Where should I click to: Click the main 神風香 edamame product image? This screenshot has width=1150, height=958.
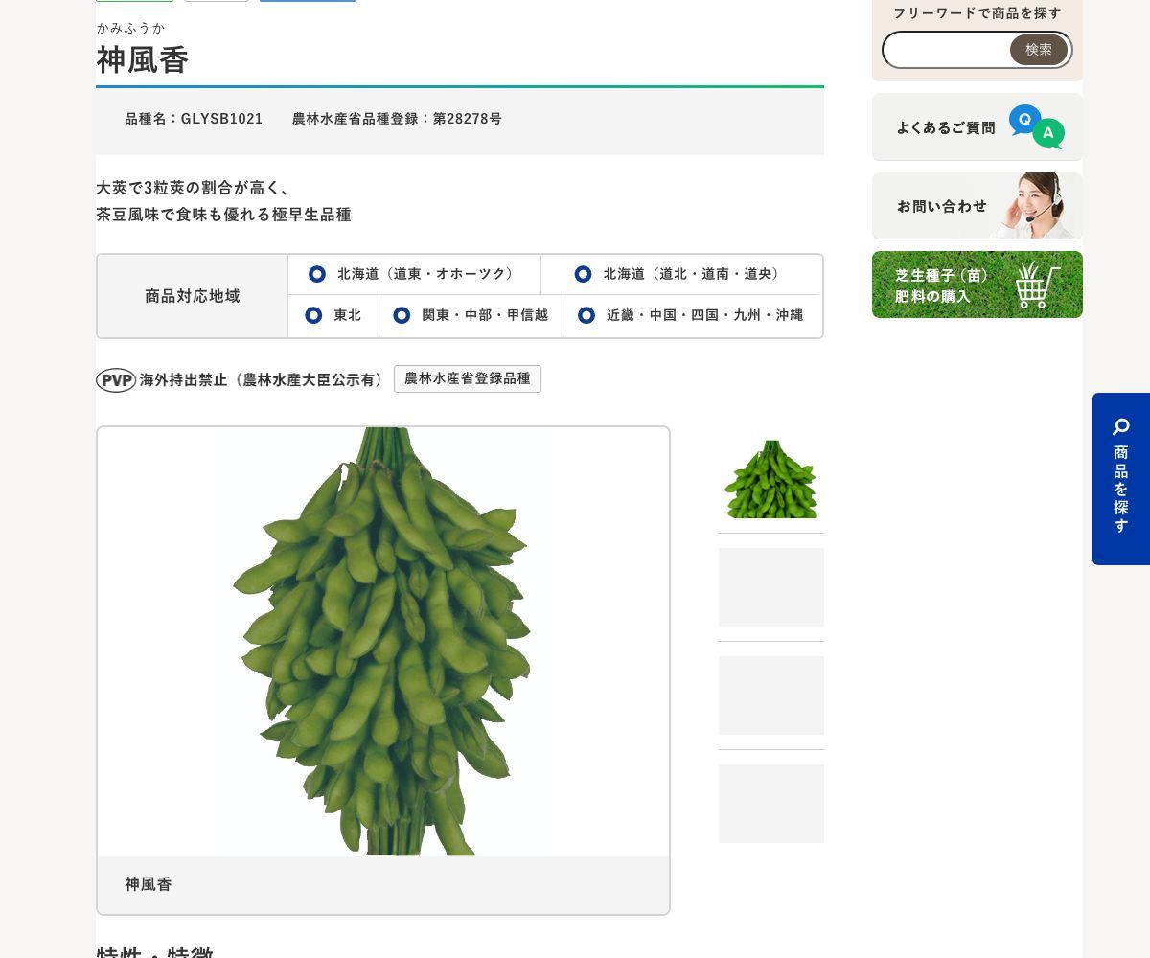383,642
